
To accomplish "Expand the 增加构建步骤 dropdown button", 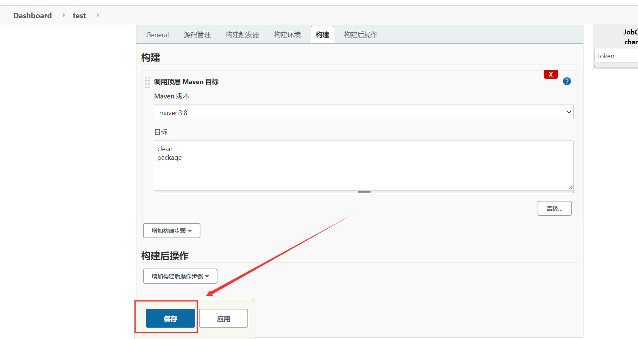I will coord(172,231).
